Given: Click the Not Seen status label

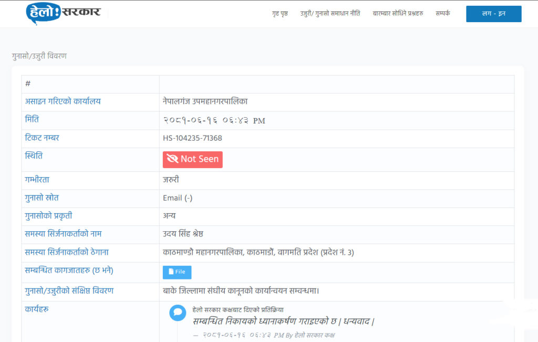Looking at the screenshot, I should (x=199, y=159).
